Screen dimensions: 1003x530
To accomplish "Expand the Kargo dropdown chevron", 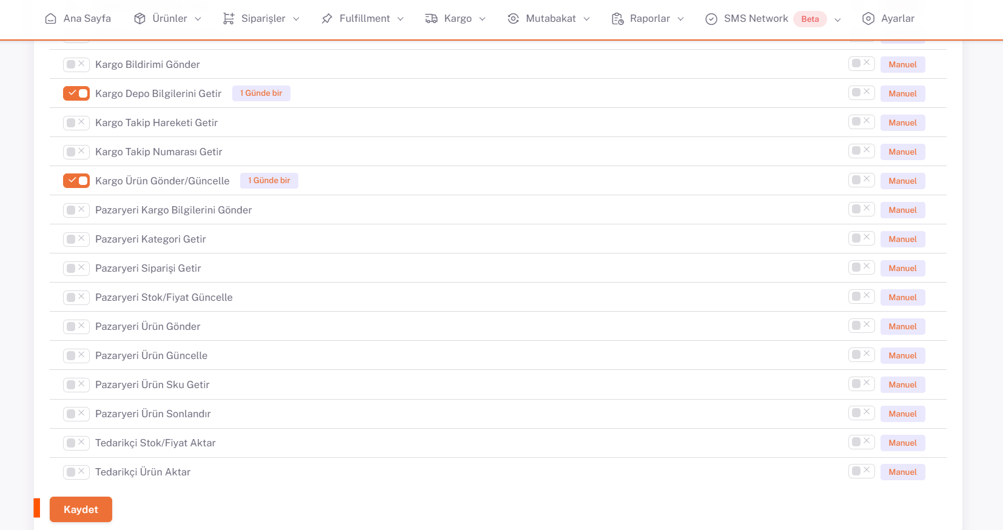I will [x=482, y=19].
